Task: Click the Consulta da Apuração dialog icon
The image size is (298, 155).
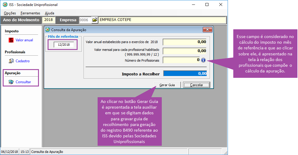Action: 48,30
